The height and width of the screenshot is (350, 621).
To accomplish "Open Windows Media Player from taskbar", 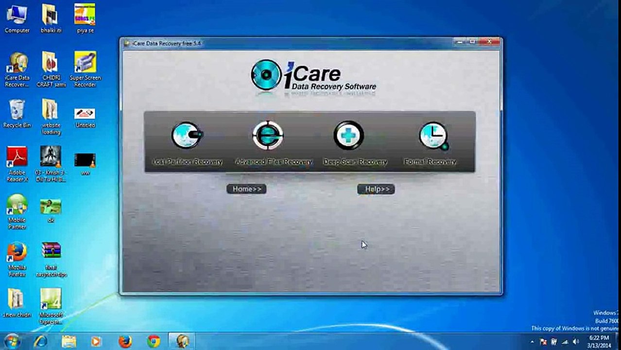I will 96,342.
